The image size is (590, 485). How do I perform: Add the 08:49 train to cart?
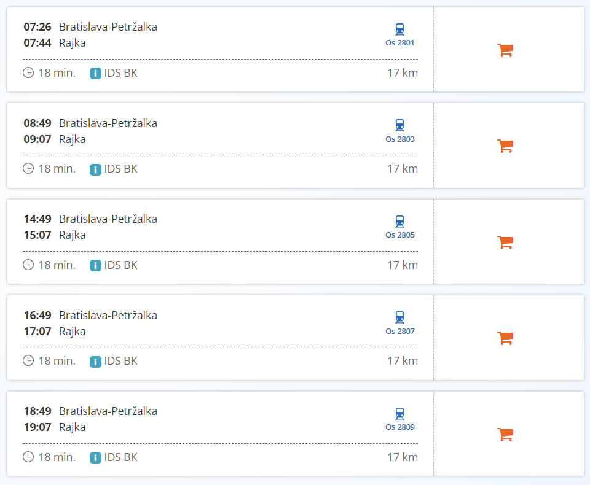(505, 146)
